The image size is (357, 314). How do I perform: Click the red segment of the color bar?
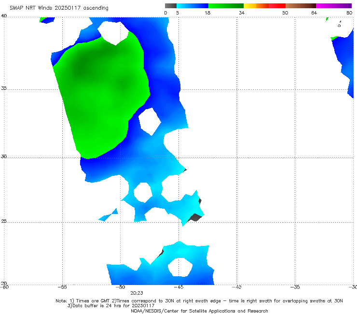pos(277,6)
